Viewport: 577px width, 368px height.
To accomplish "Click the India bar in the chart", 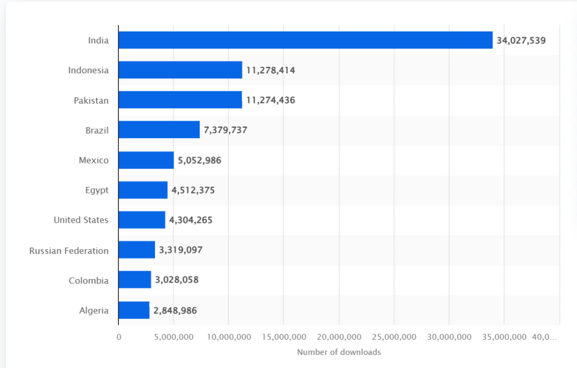I will click(x=305, y=40).
